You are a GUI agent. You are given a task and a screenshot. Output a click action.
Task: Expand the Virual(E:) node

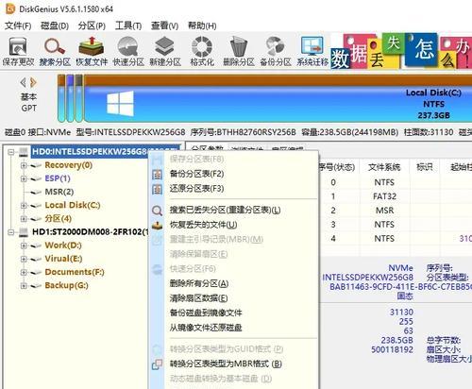point(24,259)
